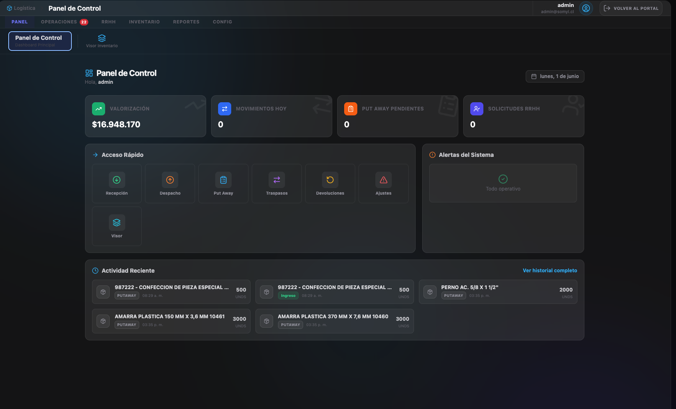The image size is (676, 409).
Task: Open the Ajustes warning triangle icon
Action: pyautogui.click(x=384, y=180)
